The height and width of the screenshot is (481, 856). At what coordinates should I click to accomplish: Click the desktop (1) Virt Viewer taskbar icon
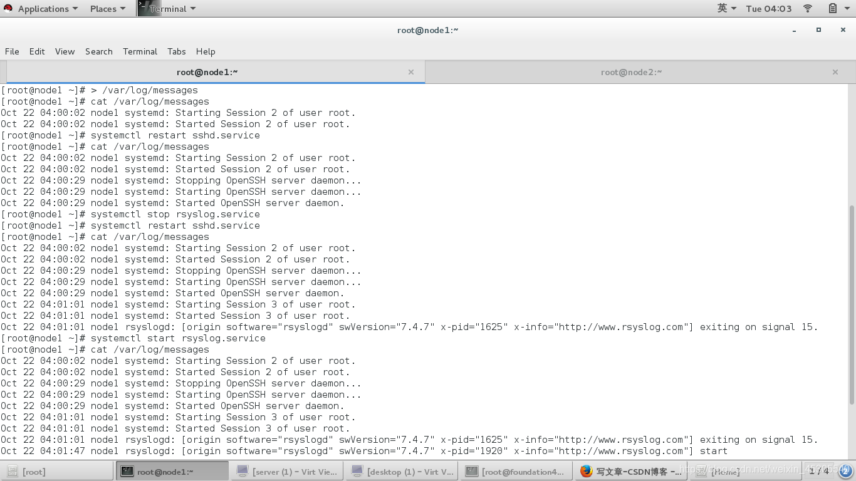pos(357,471)
